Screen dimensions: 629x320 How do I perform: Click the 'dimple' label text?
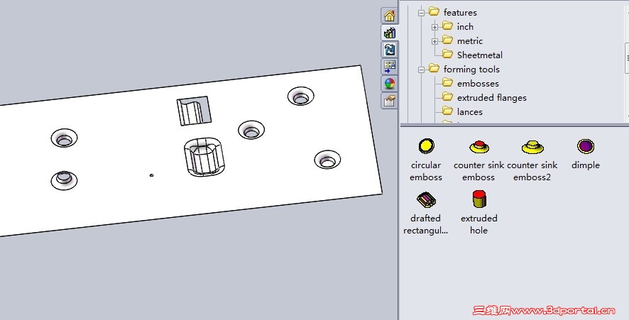click(x=586, y=165)
